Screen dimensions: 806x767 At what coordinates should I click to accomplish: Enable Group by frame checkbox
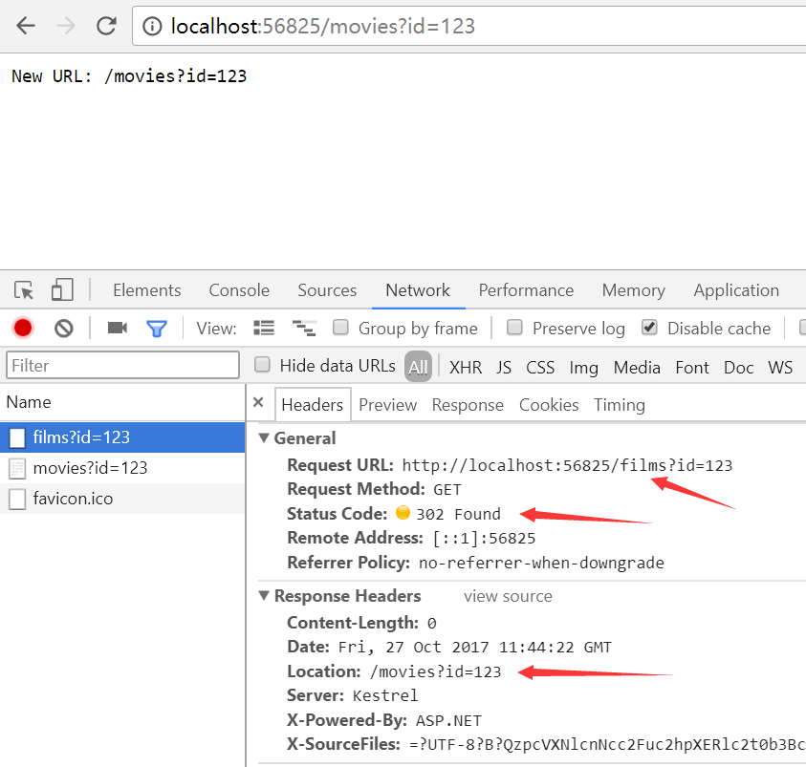(340, 328)
